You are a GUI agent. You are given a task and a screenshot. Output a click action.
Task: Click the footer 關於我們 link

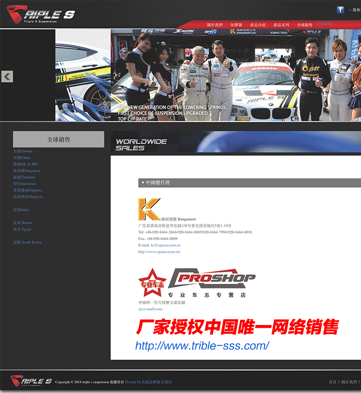[349, 382]
